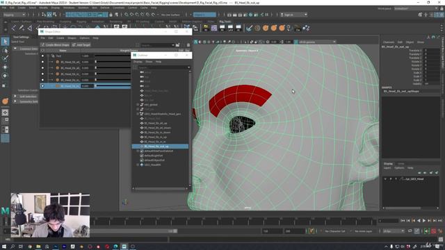Choose the Rotate tool in the toolbox
This screenshot has height=250, width=445.
[5, 76]
